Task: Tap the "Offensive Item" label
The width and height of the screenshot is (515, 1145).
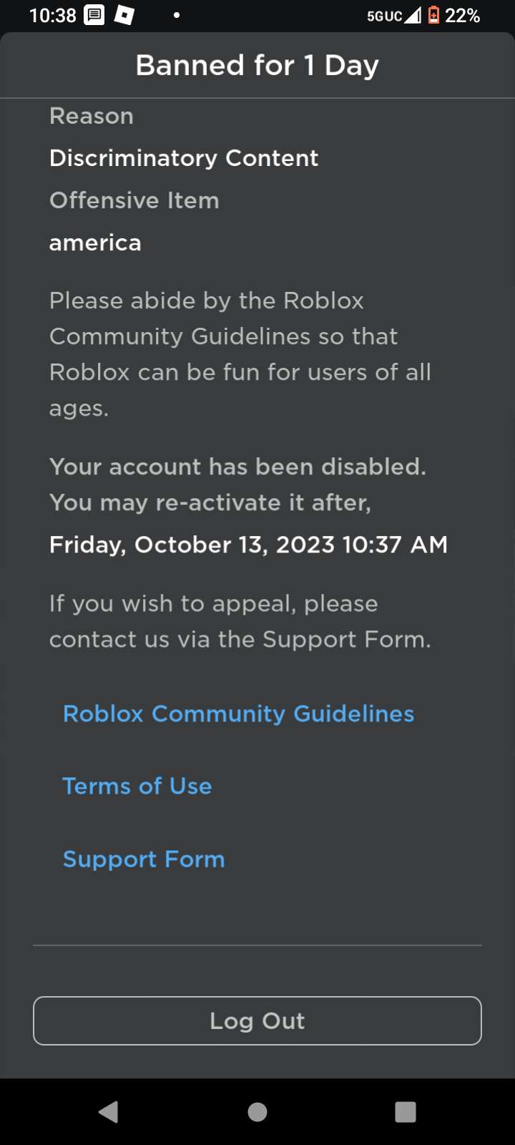Action: (134, 200)
